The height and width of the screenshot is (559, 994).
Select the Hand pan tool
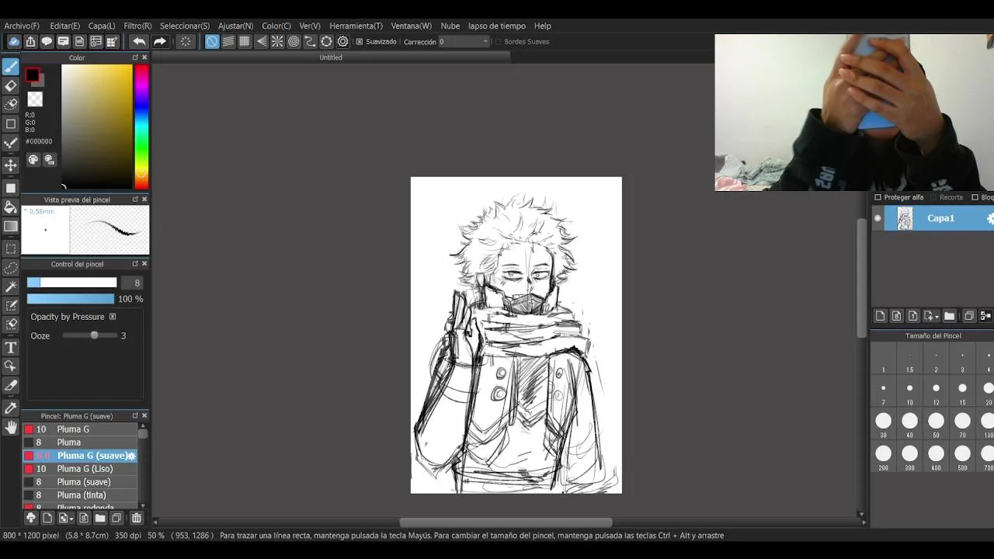click(x=11, y=427)
